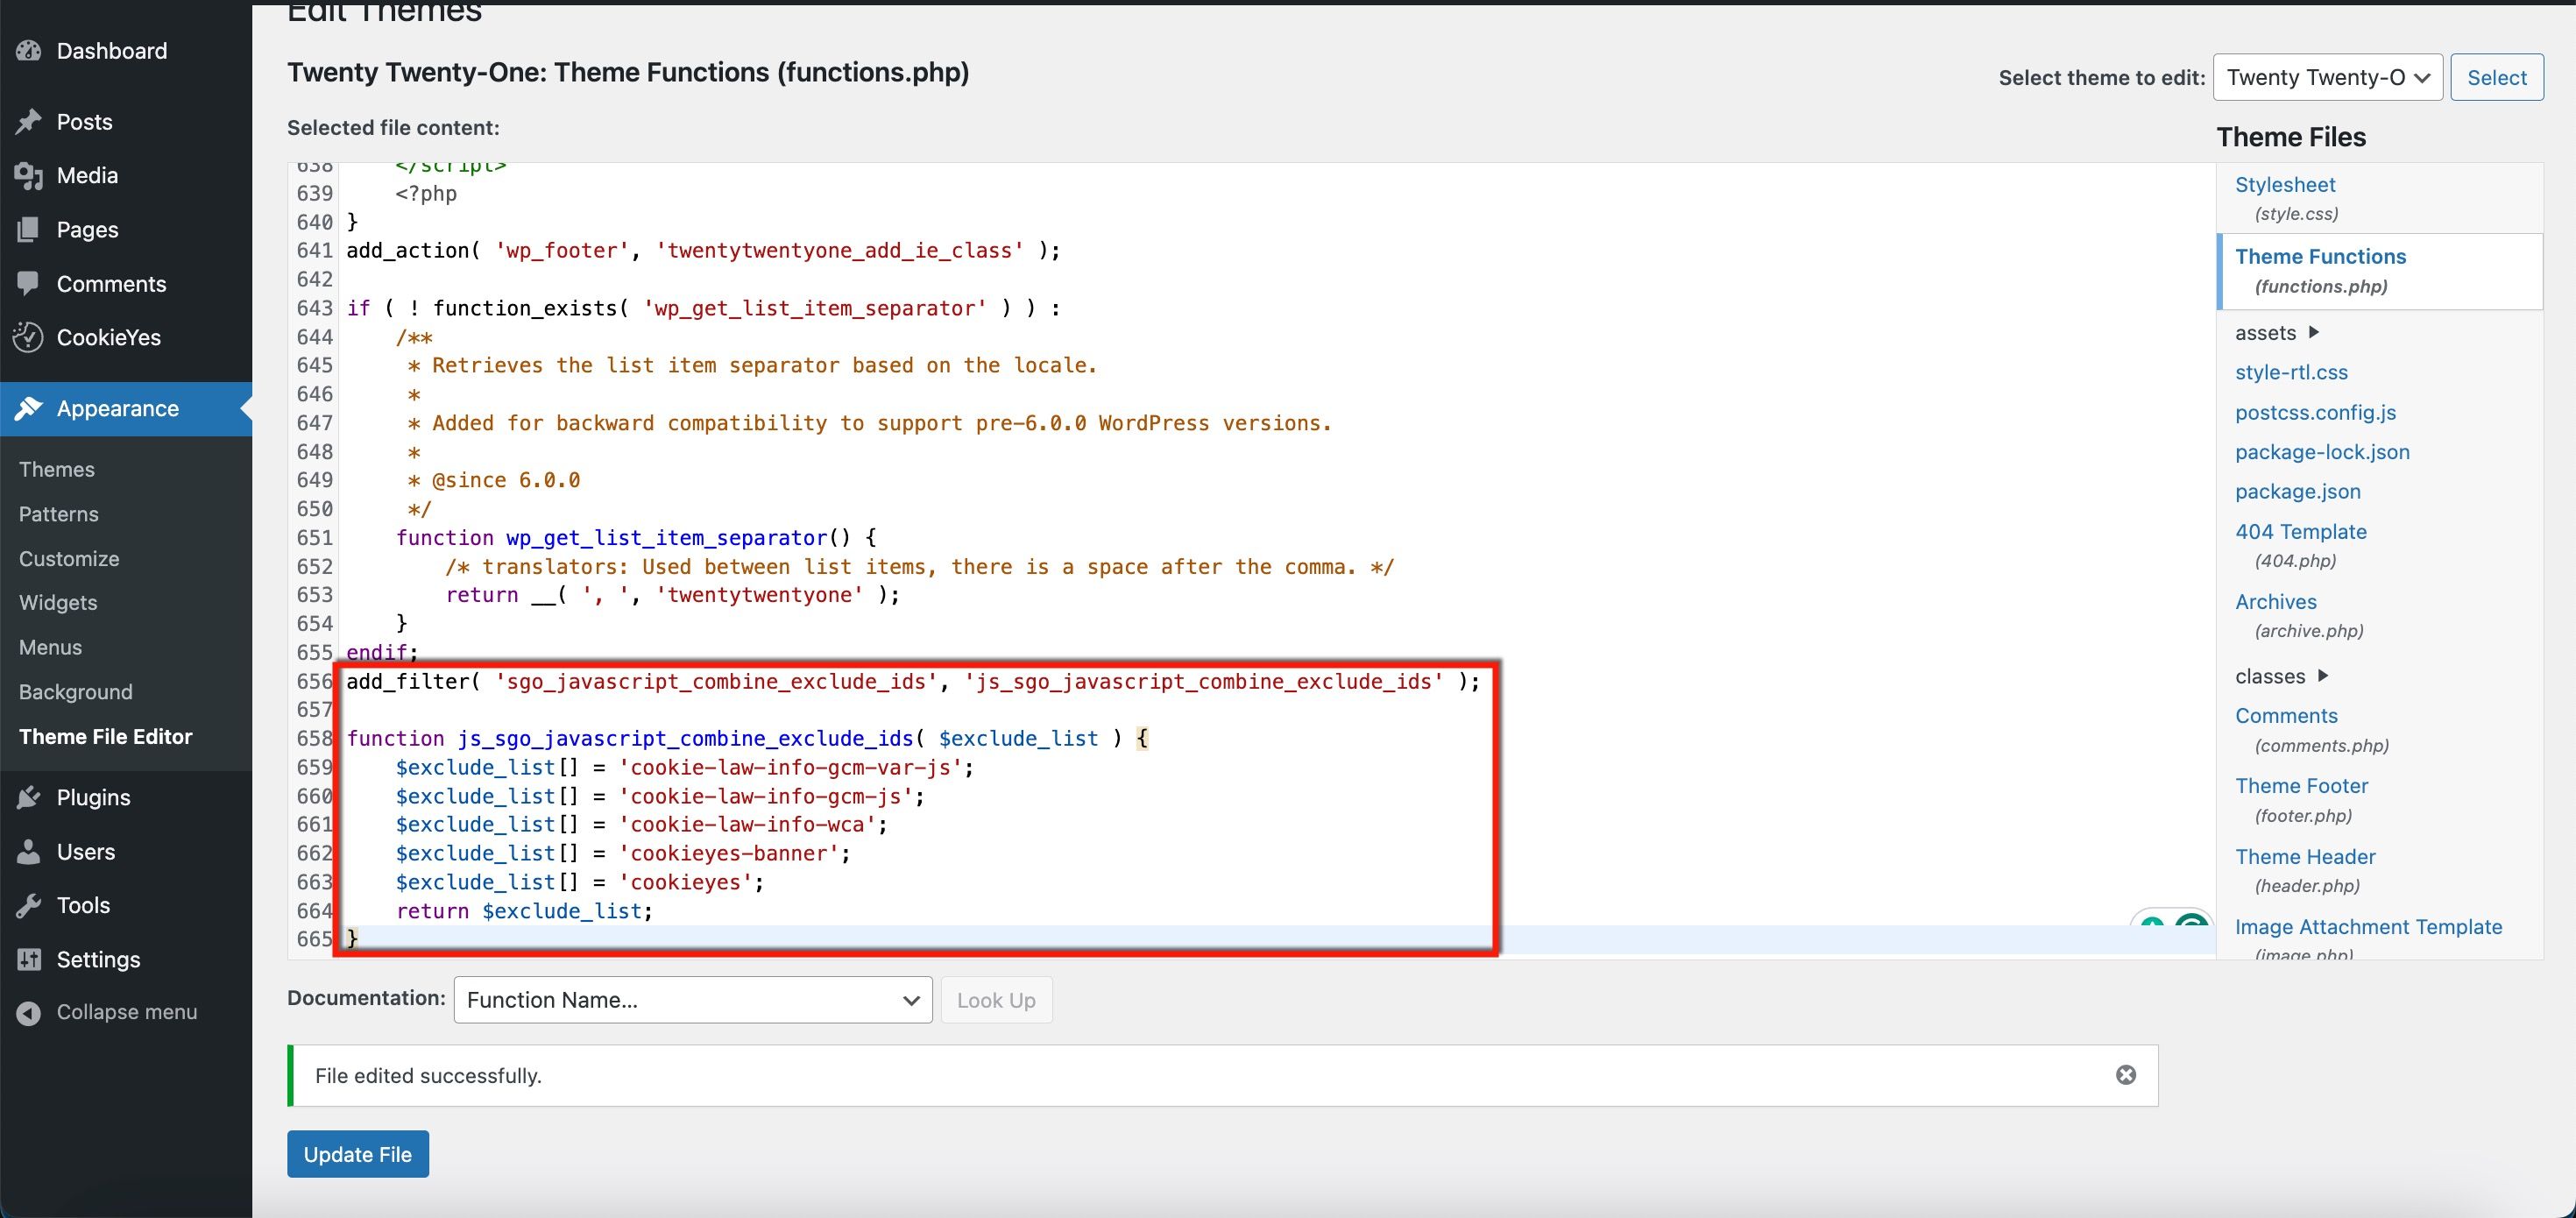Click the Pages document icon

(29, 230)
